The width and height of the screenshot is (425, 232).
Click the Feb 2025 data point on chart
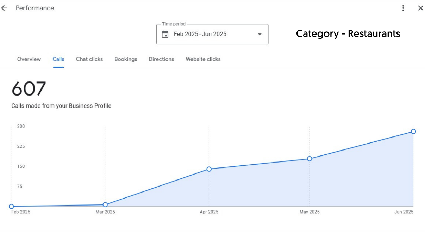(x=11, y=207)
